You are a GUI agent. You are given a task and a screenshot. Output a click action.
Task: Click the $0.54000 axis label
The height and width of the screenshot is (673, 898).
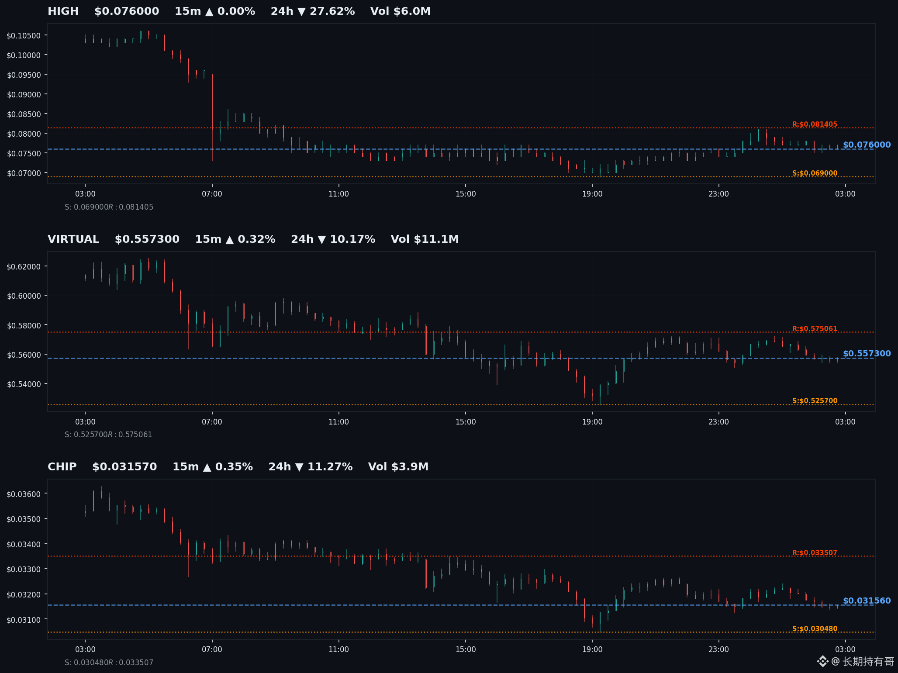click(x=24, y=384)
